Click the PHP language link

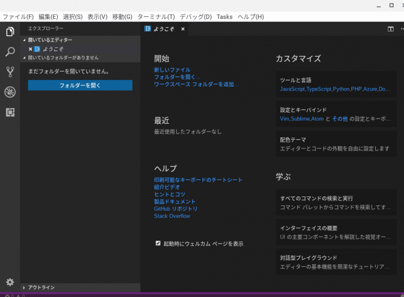point(356,89)
